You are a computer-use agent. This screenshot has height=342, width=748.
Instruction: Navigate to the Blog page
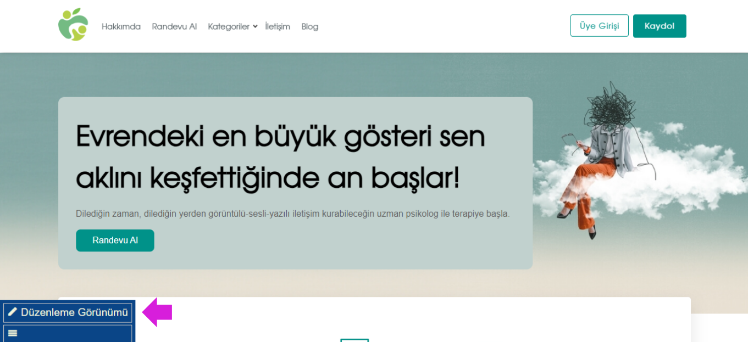(x=310, y=26)
